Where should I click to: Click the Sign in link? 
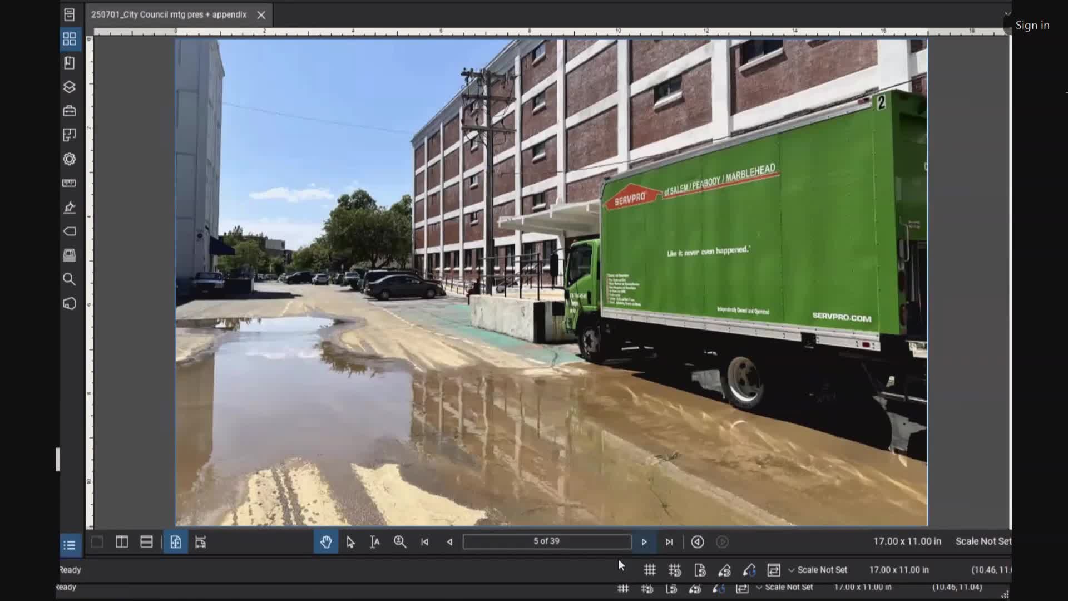pyautogui.click(x=1032, y=25)
